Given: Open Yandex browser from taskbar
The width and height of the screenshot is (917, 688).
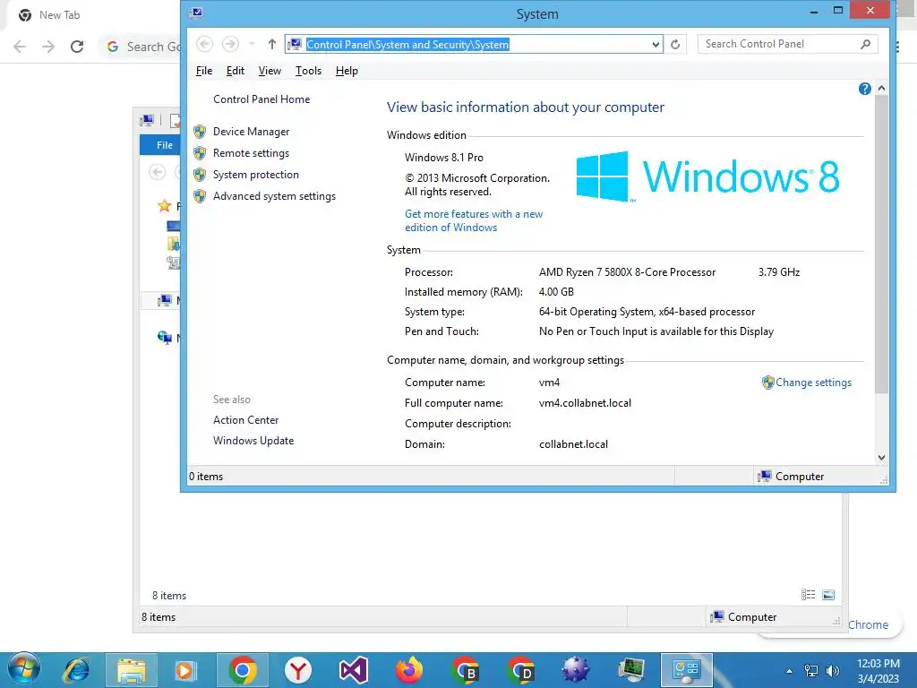Looking at the screenshot, I should point(298,670).
